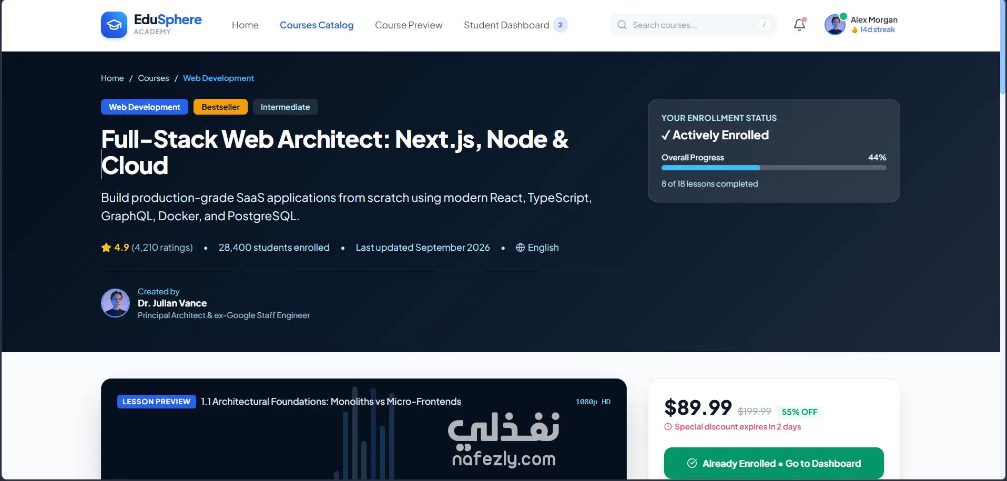The image size is (1007, 481).
Task: Click Dr. Julian Vance's instructor photo
Action: (115, 303)
